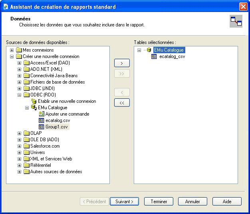250x214 pixels.
Task: Click the Mes connexions folder icon
Action: [19, 50]
